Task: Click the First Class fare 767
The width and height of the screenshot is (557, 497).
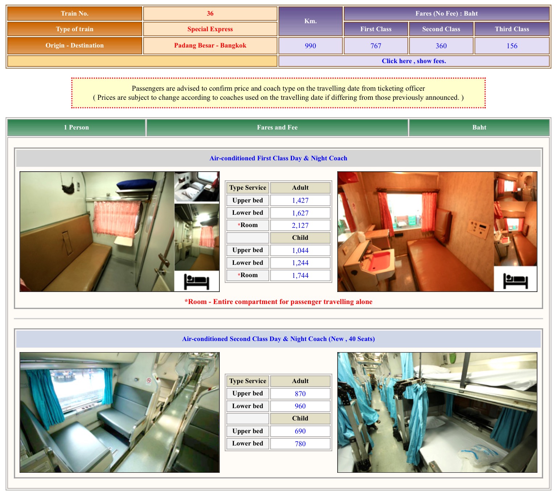Action: click(x=376, y=46)
